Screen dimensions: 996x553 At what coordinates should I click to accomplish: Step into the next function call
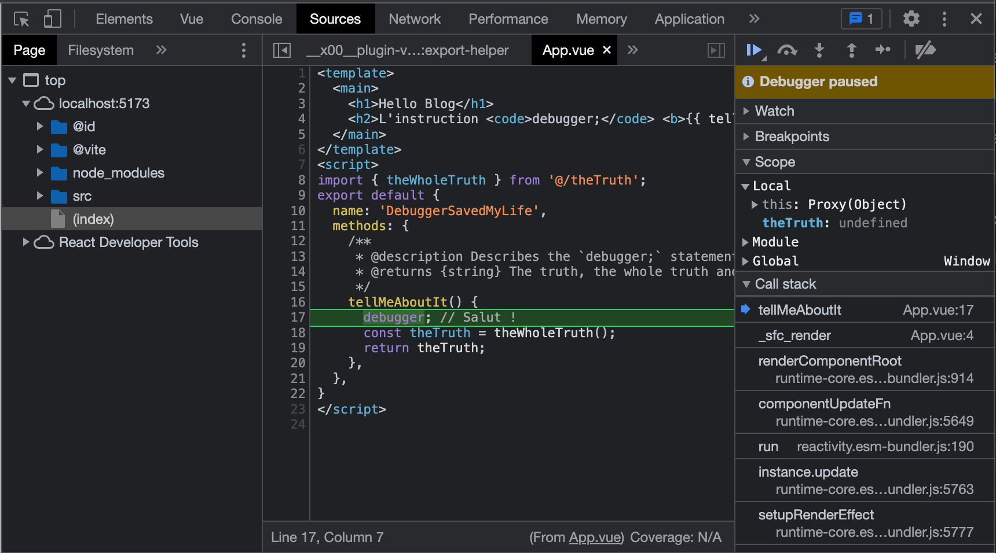pyautogui.click(x=819, y=50)
